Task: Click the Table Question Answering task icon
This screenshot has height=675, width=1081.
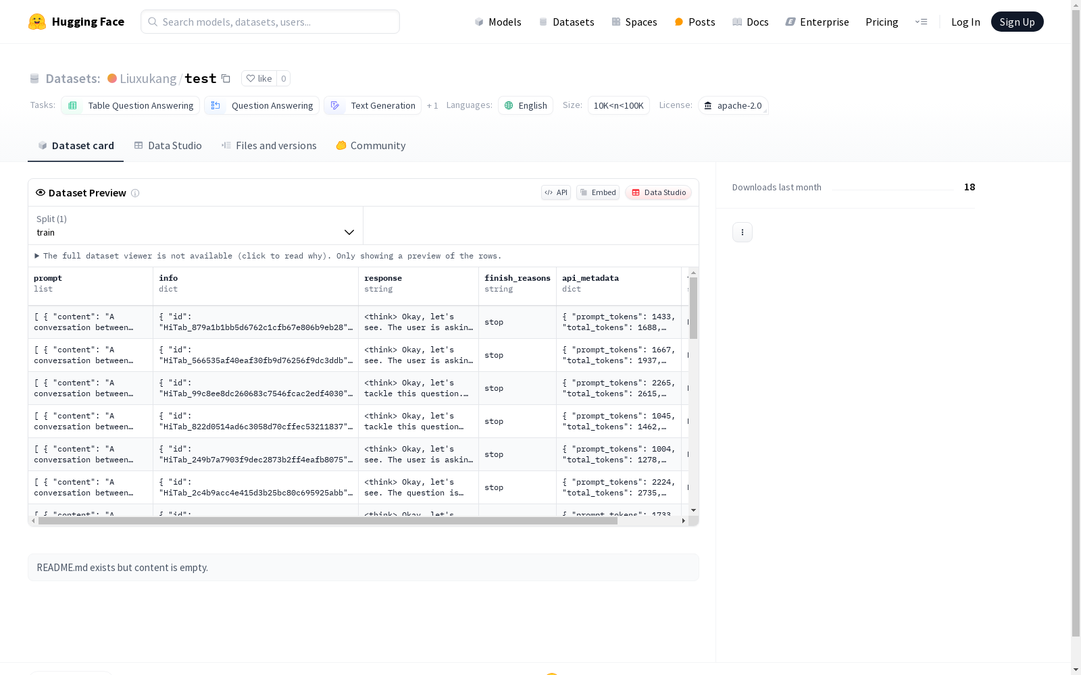Action: click(72, 105)
